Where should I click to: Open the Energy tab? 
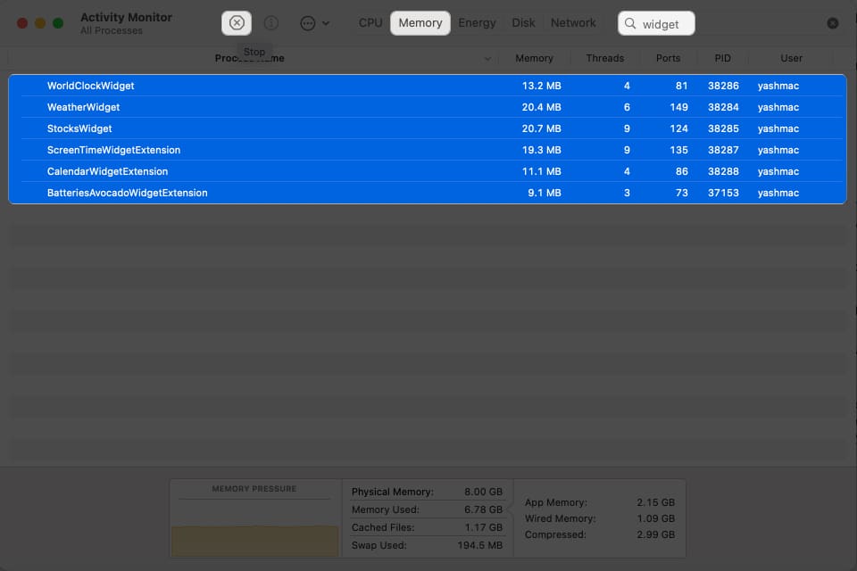click(477, 23)
